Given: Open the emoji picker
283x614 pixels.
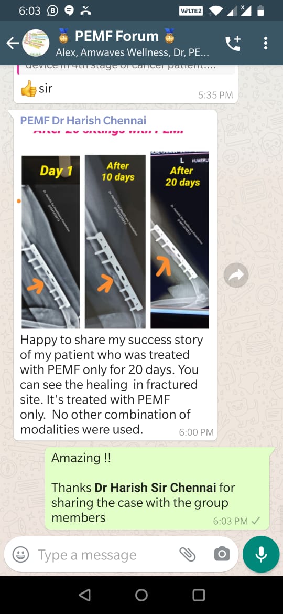Looking at the screenshot, I should point(20,554).
